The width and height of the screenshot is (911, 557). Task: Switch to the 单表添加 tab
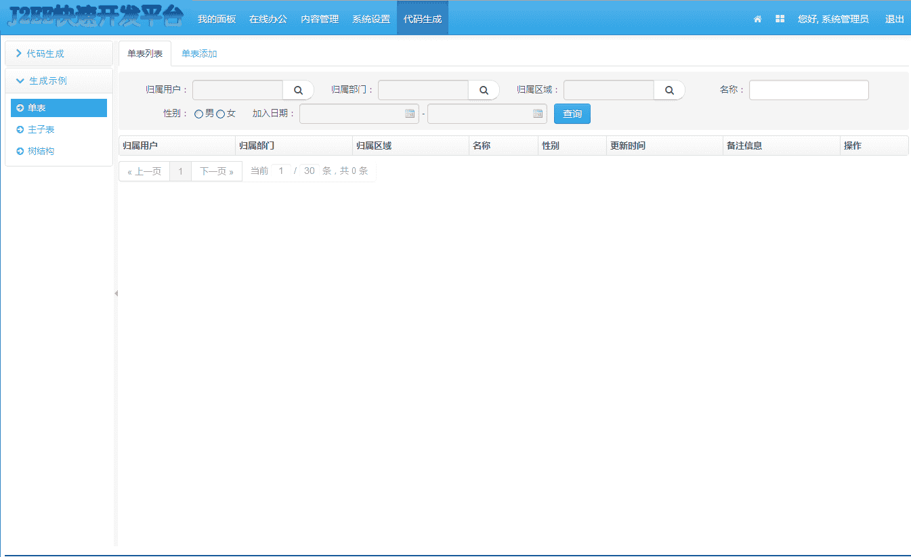(199, 53)
